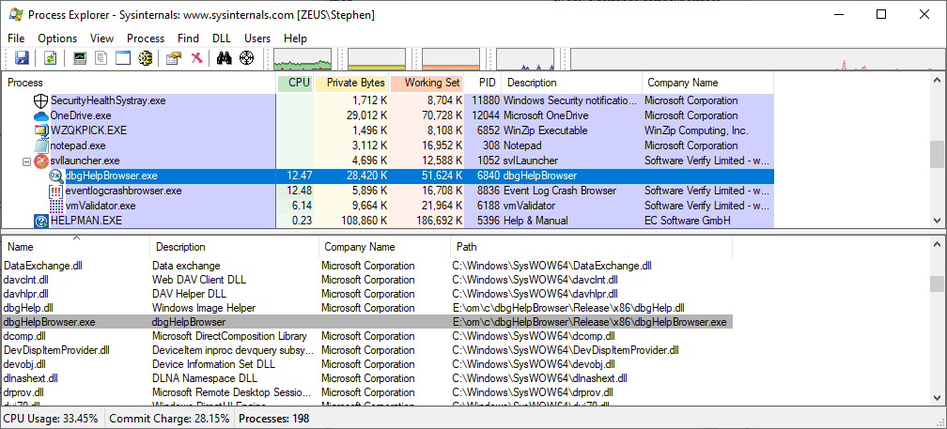Sort by the Private Bytes column header
The width and height of the screenshot is (947, 429).
(x=352, y=83)
